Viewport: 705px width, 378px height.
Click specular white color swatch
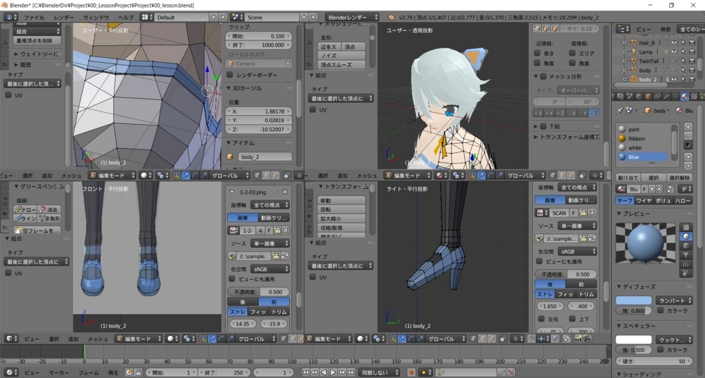click(x=633, y=339)
